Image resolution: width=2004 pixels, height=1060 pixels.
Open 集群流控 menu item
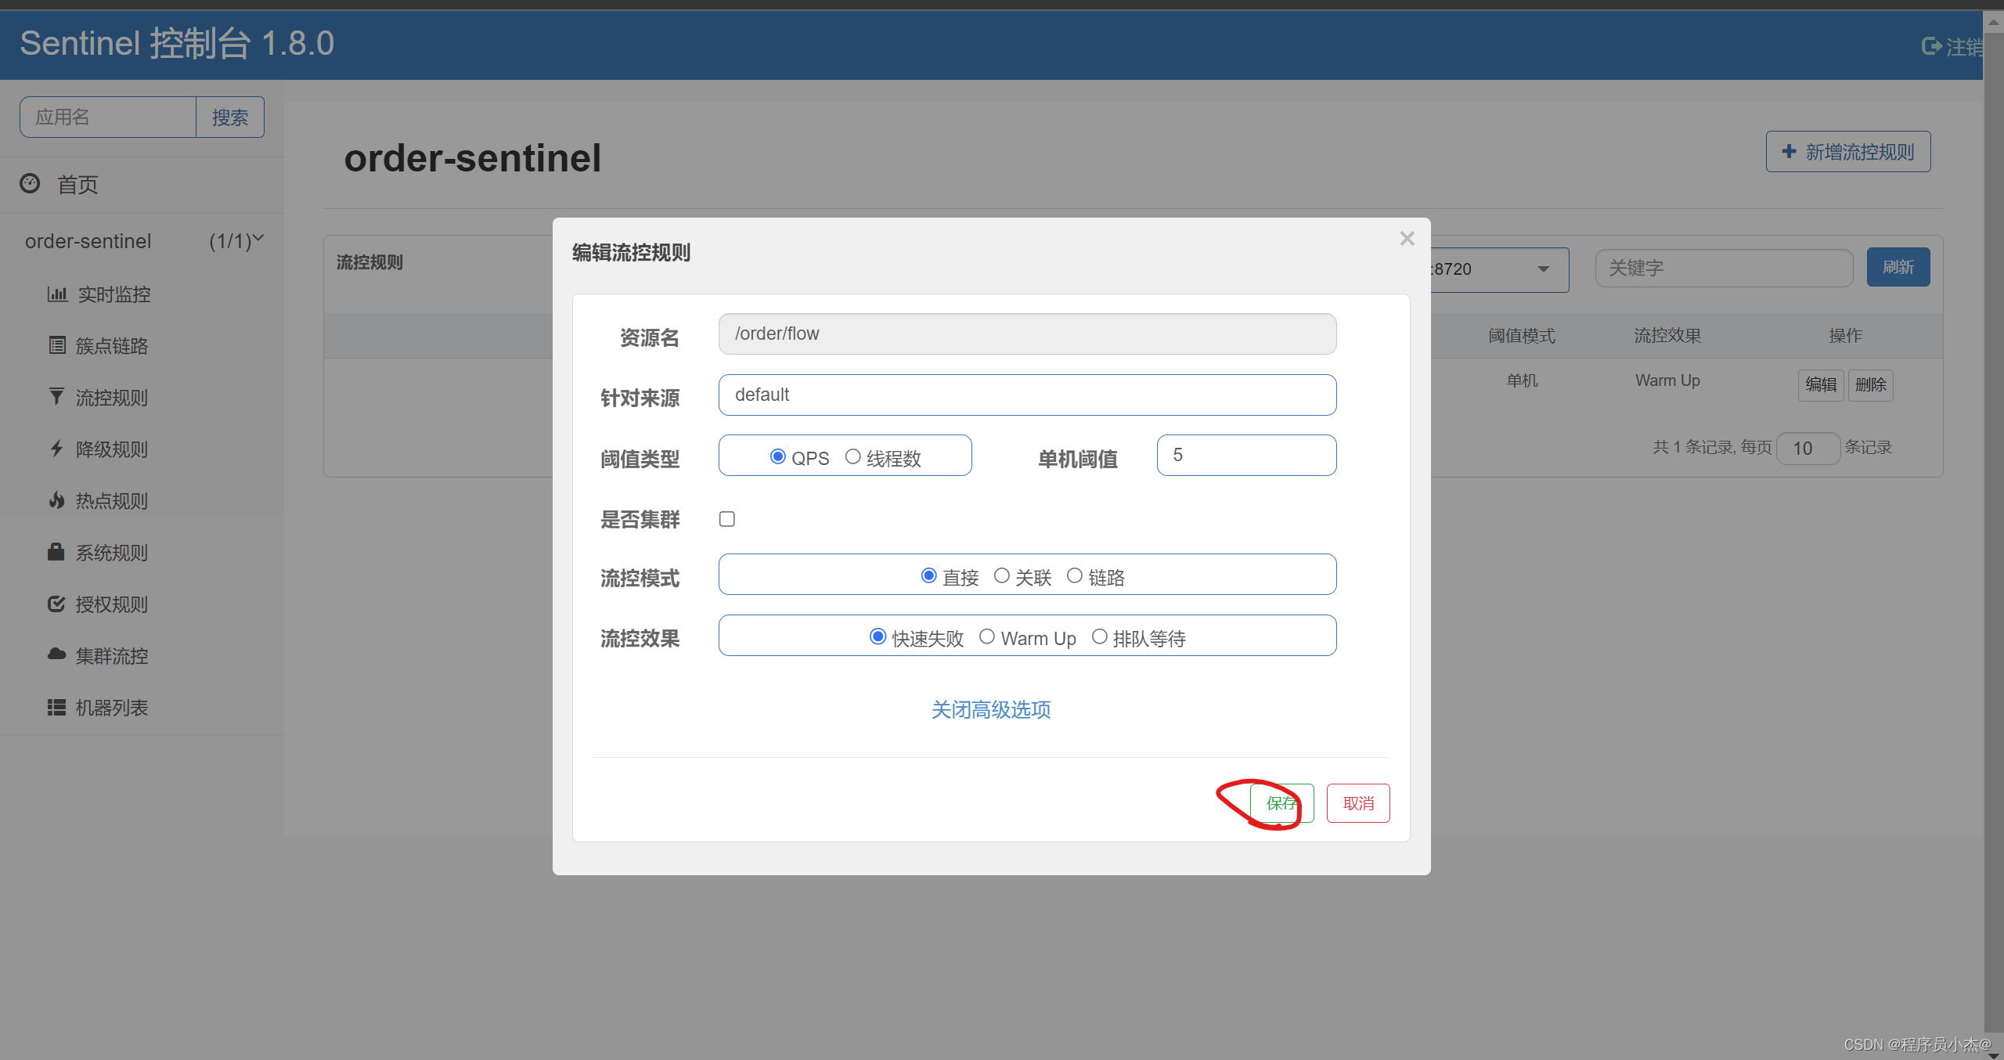coord(112,656)
